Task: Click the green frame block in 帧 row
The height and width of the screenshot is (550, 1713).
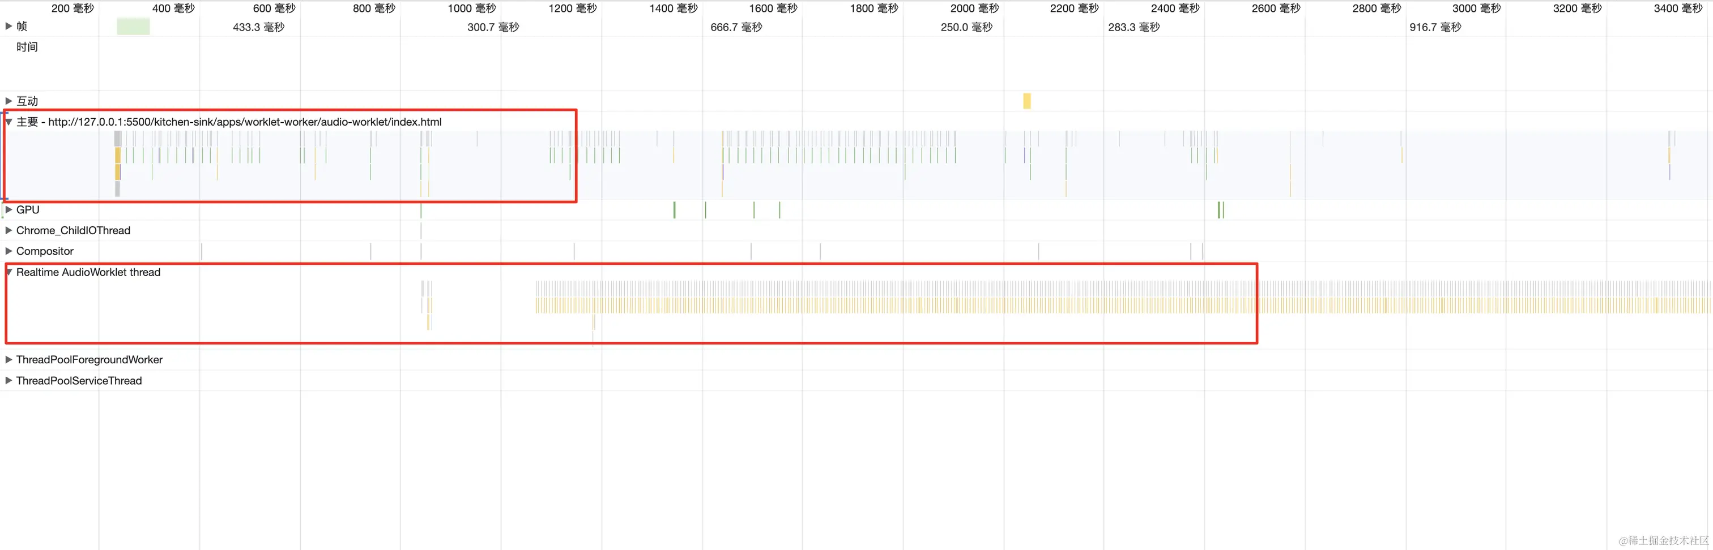Action: 133,27
